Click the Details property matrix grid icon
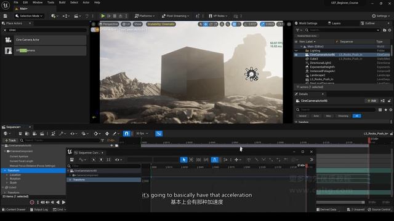Viewport: 394px width, 221px height. click(x=380, y=110)
